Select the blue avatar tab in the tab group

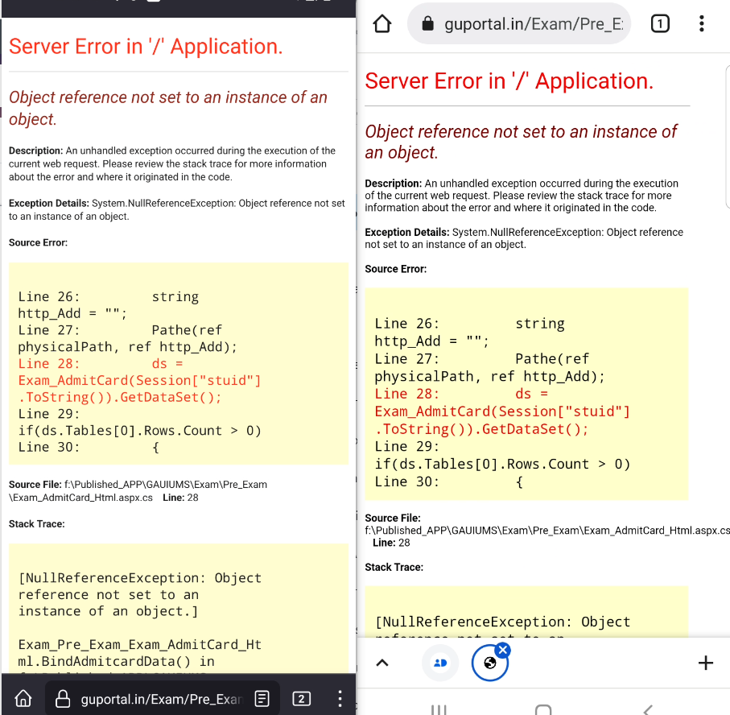tap(439, 662)
